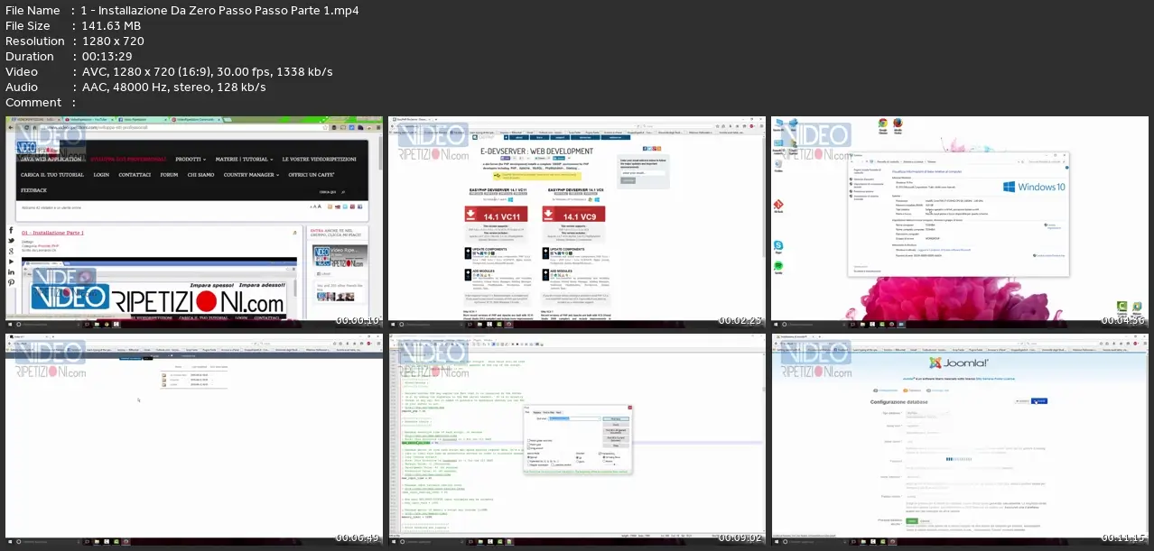1154x551 pixels.
Task: Open FEEDBACK menu item
Action: pos(33,190)
